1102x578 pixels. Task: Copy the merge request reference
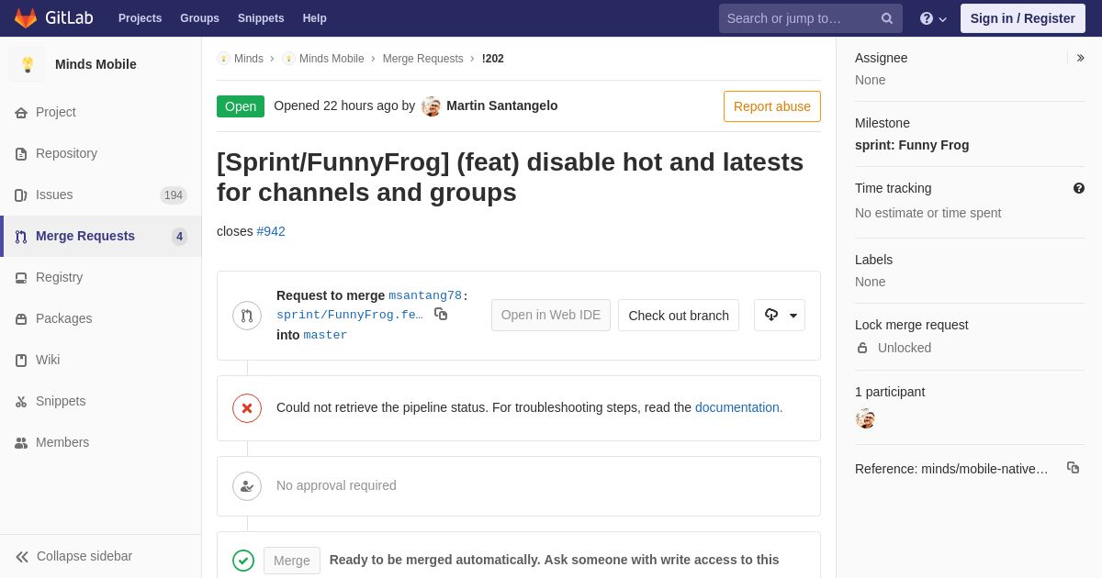1073,468
